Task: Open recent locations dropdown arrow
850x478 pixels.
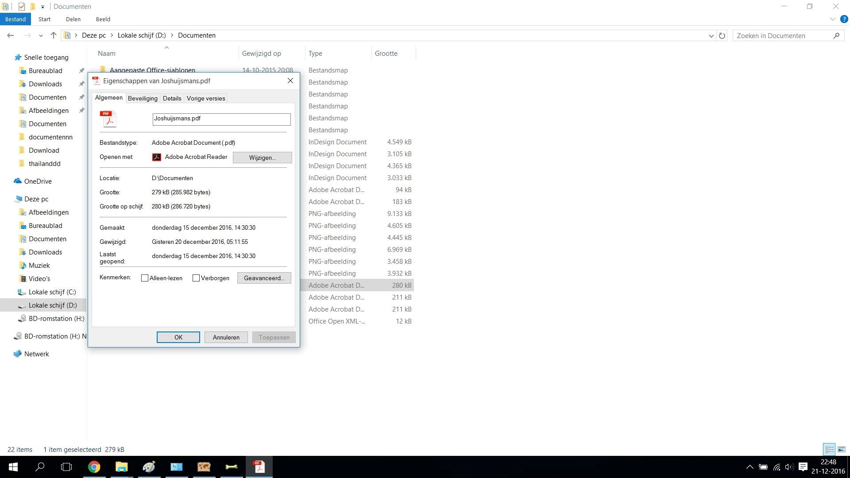Action: [x=41, y=36]
